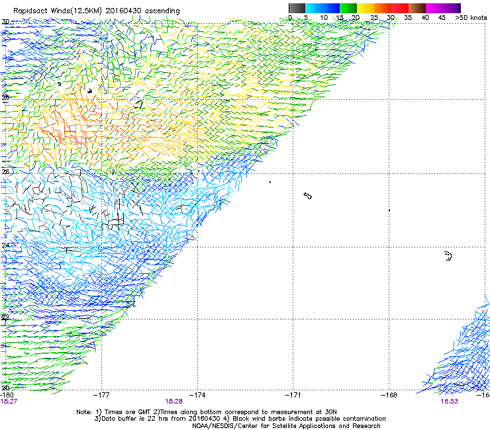Click the small island outline near -171 below 26N
The image size is (490, 430).
[308, 196]
